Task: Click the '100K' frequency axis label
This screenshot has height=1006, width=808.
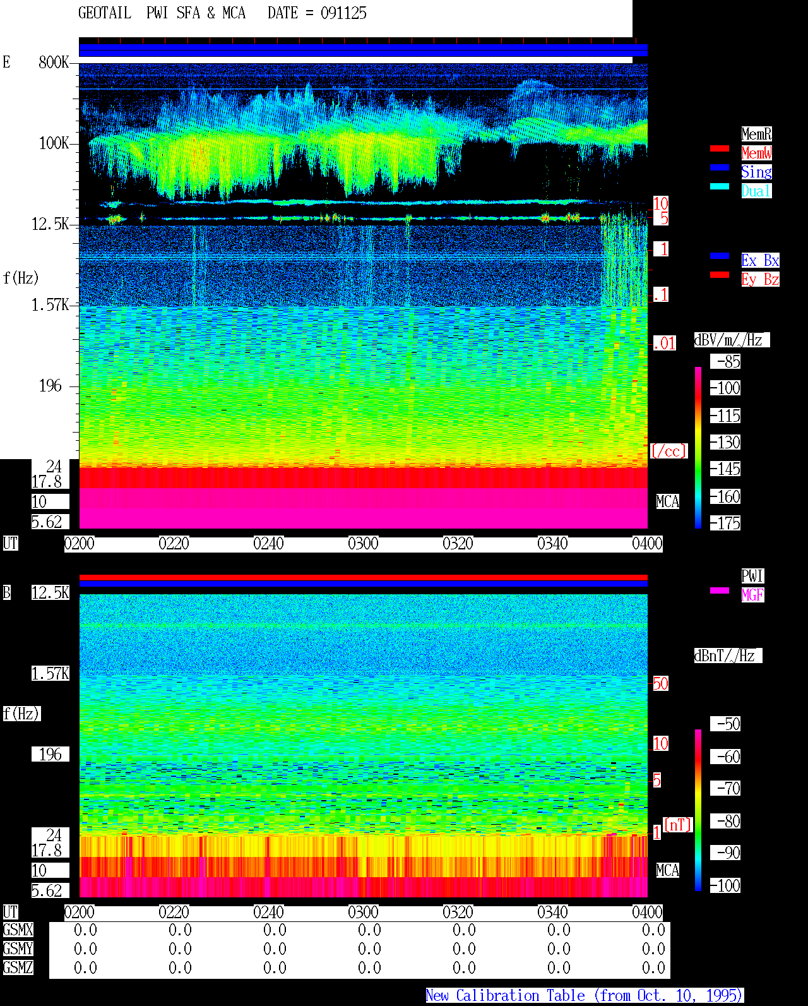Action: [x=54, y=143]
